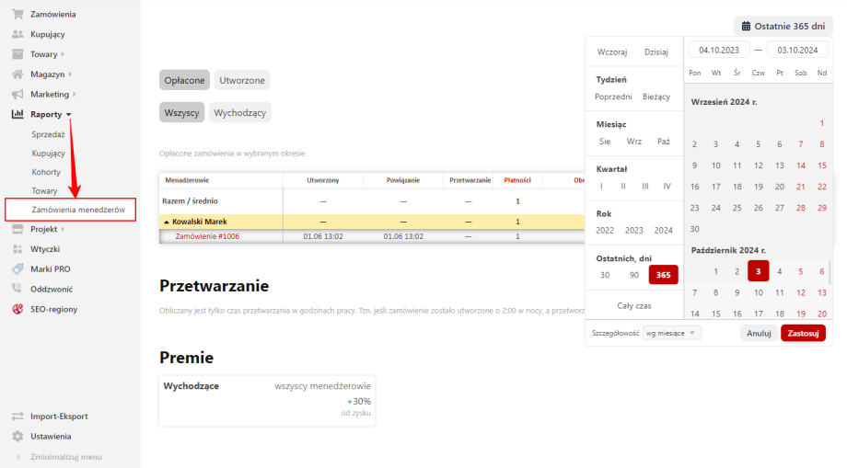Select the Opłacone filter toggle
Viewport: 847px width, 468px height.
184,80
